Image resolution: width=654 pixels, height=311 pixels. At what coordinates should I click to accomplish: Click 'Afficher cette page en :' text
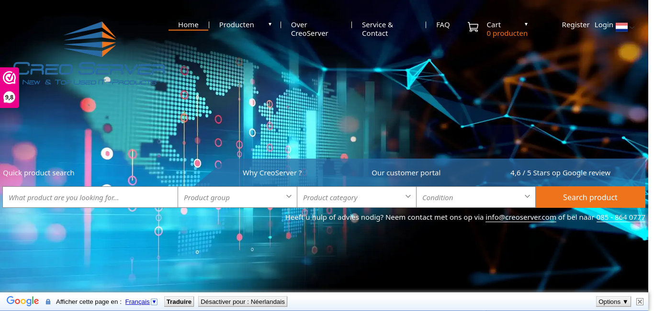[89, 301]
